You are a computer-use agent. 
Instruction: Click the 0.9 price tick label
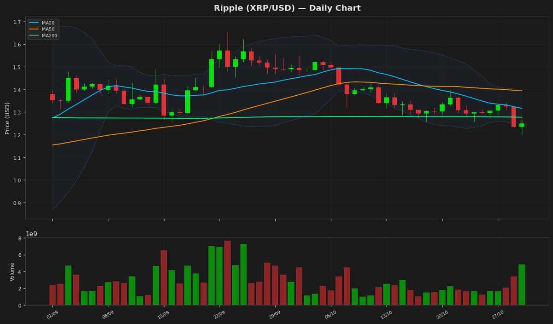click(x=18, y=203)
